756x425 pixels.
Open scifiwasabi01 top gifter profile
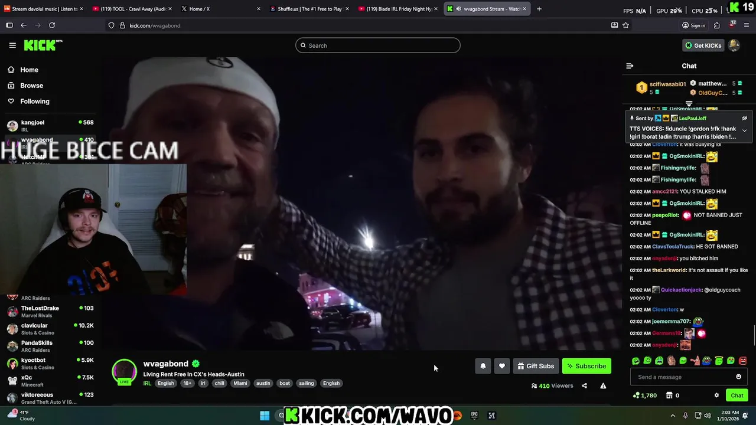[667, 84]
